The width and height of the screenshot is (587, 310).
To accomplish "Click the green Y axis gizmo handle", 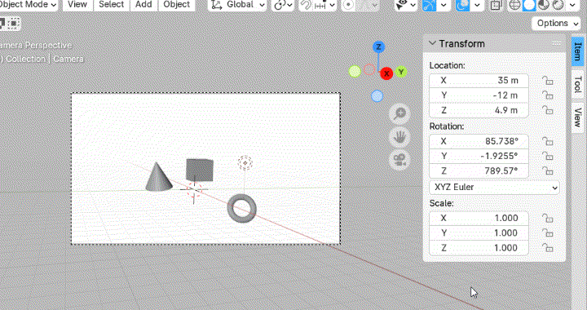I will (x=401, y=72).
